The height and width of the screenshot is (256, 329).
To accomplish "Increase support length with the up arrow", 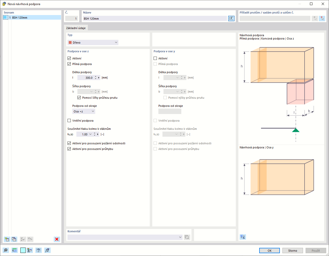I will [96, 76].
